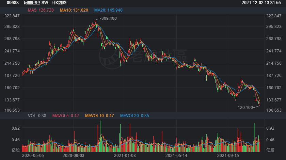Select the MAVOL5: 0.42 label
Viewport: 286px width, 160px height.
[65, 116]
